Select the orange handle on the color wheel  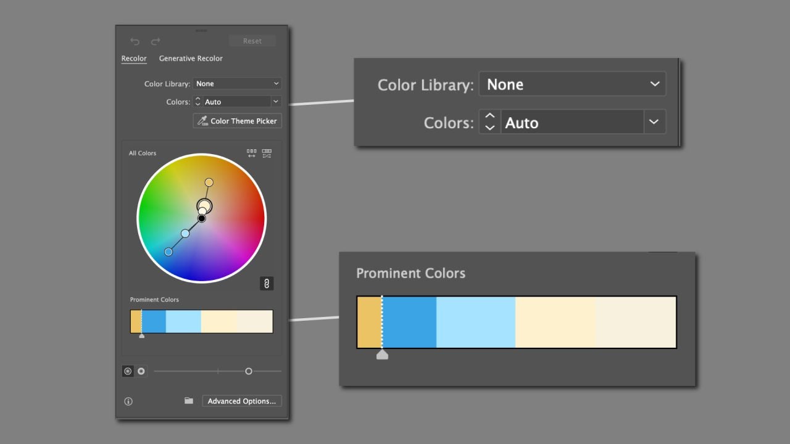(209, 183)
